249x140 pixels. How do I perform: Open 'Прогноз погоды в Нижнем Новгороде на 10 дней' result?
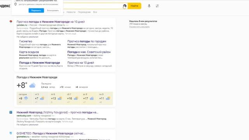pyautogui.click(x=51, y=22)
